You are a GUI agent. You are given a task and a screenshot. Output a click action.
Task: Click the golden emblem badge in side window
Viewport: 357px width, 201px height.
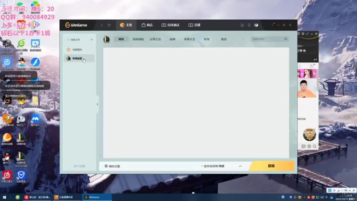pyautogui.click(x=309, y=134)
